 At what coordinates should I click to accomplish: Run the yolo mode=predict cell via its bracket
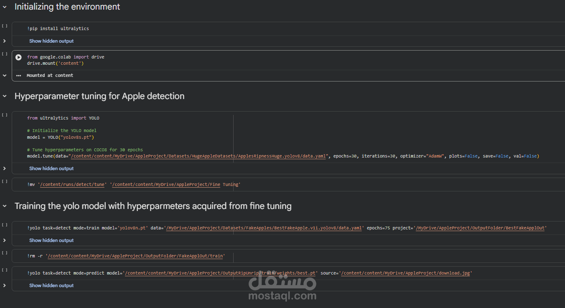coord(5,270)
